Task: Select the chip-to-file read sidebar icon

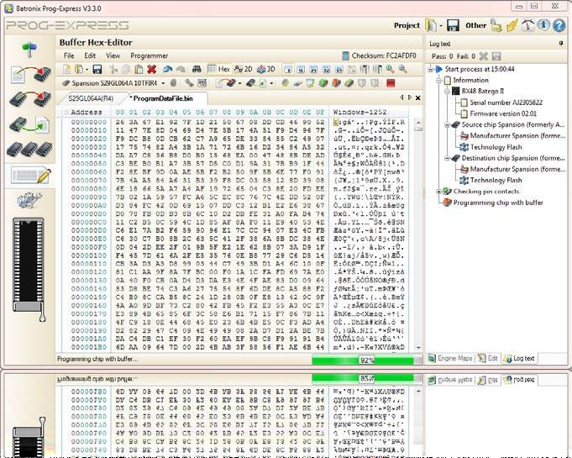Action: 30,125
